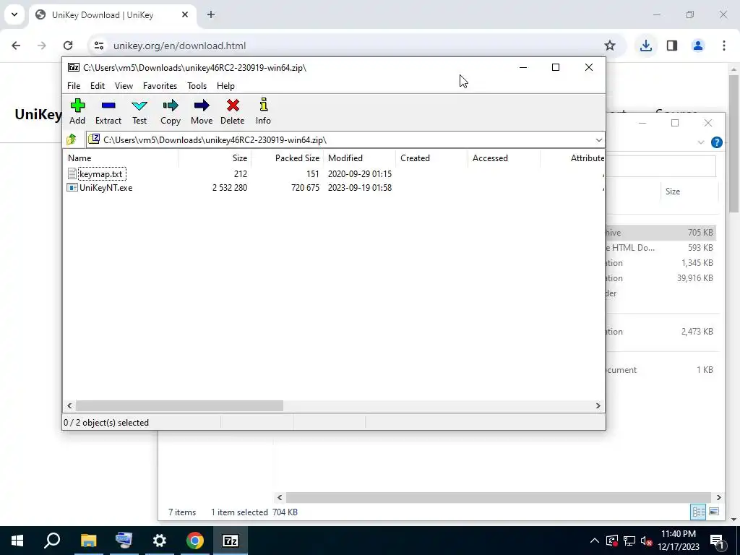Click the archive path address field
This screenshot has width=740, height=555.
pos(340,140)
